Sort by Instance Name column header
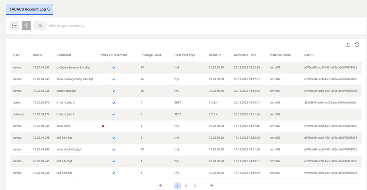 click(x=280, y=55)
